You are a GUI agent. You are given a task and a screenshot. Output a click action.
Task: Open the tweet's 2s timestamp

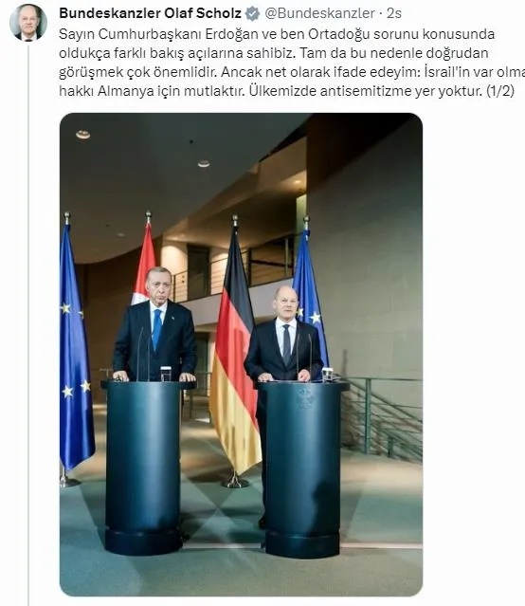(x=394, y=13)
